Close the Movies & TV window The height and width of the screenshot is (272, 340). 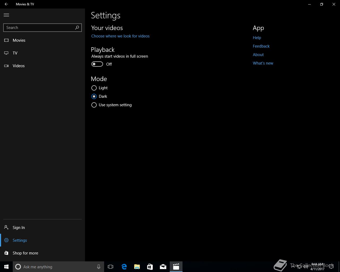click(x=334, y=4)
